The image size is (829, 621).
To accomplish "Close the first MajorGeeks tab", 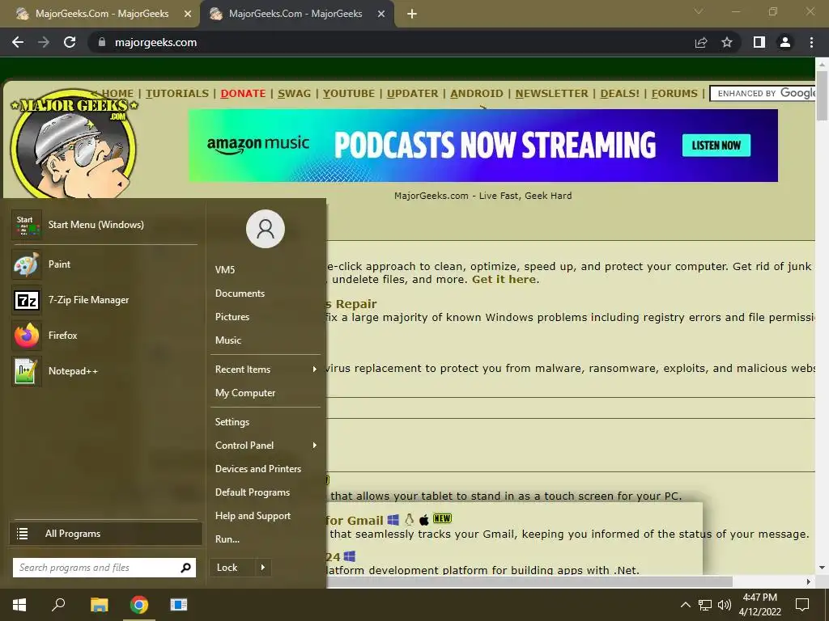I will pyautogui.click(x=188, y=15).
